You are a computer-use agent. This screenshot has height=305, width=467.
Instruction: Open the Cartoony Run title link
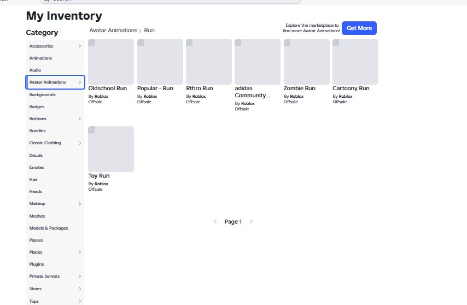tap(351, 89)
